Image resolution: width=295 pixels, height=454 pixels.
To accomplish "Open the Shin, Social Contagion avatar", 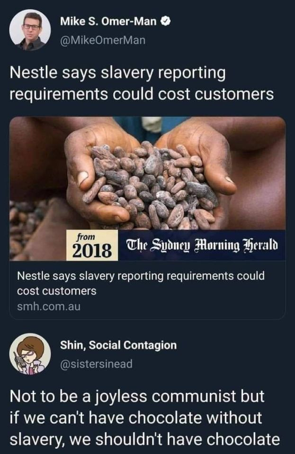I will (30, 354).
